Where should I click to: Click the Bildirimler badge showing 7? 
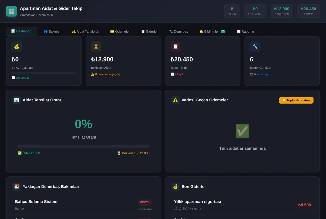click(223, 32)
